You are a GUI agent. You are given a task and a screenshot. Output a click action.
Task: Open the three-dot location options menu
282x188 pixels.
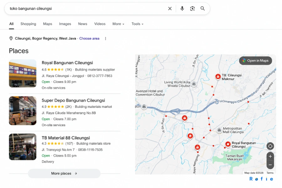point(106,39)
